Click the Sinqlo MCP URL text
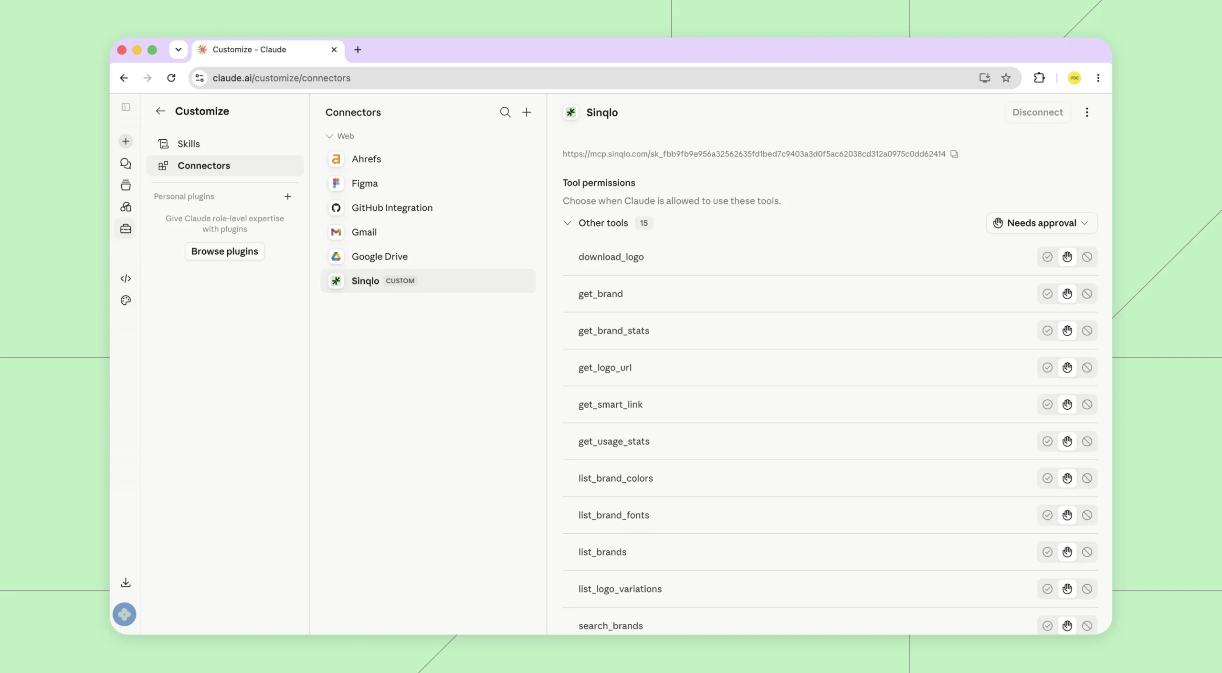The height and width of the screenshot is (673, 1222). coord(754,154)
